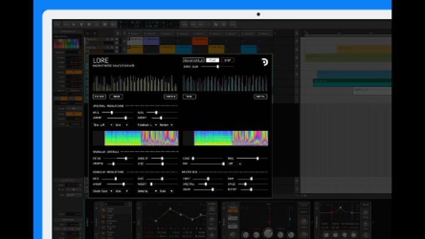Screen dimensions: 425x239
Task: Adjust the Spectral slider in Master Bus
Action: click(x=210, y=184)
